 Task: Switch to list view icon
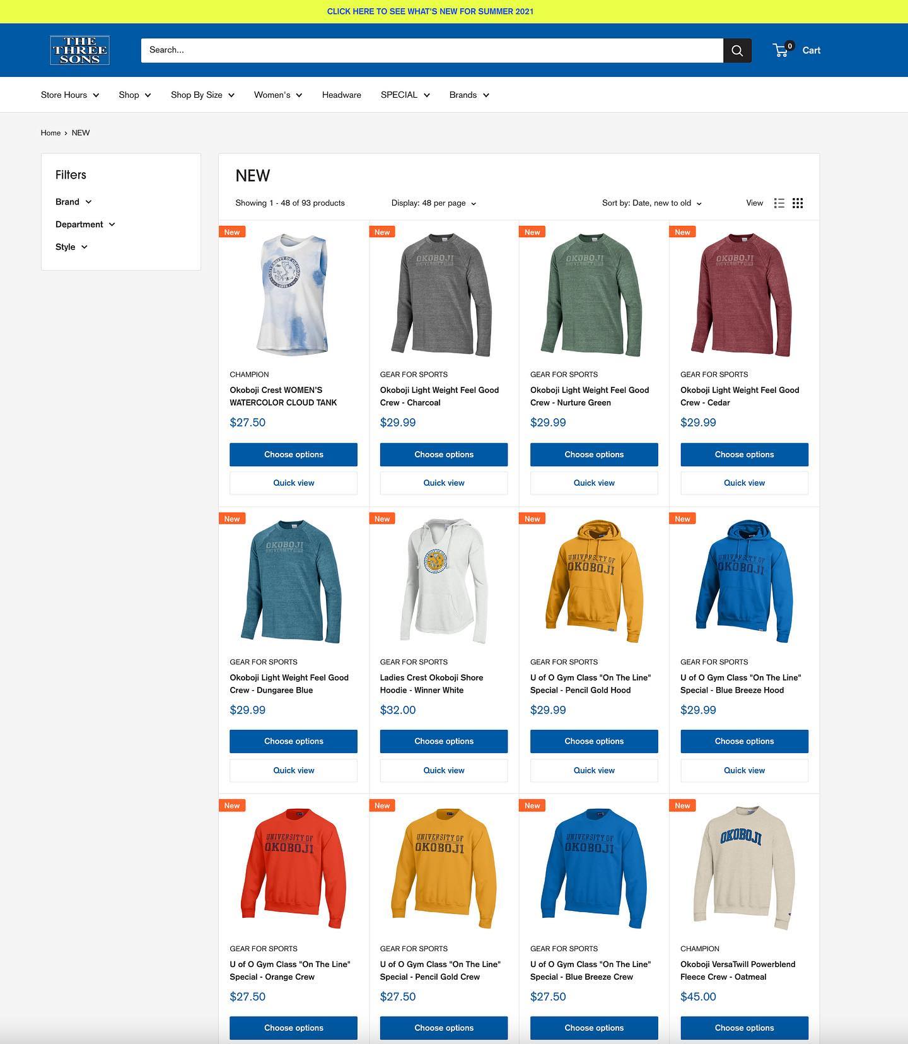point(779,203)
